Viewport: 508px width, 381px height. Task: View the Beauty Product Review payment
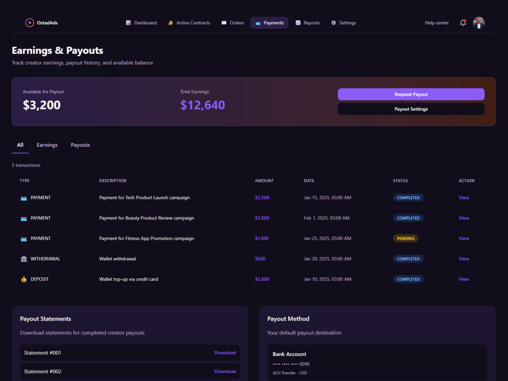click(464, 218)
